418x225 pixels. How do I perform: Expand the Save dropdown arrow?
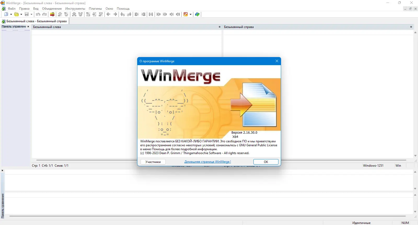(31, 14)
